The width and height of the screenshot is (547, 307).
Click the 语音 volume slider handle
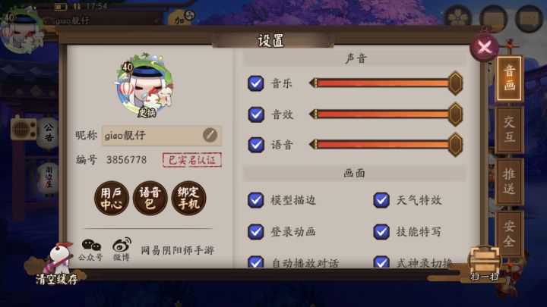click(455, 145)
